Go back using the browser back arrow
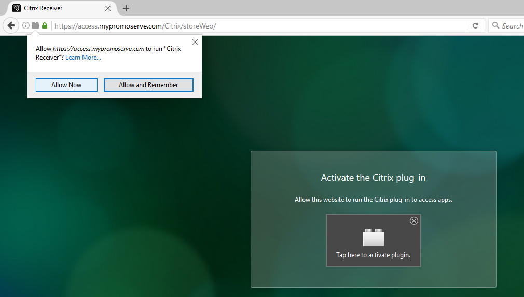Screen dimensions: 524x297 click(x=11, y=26)
